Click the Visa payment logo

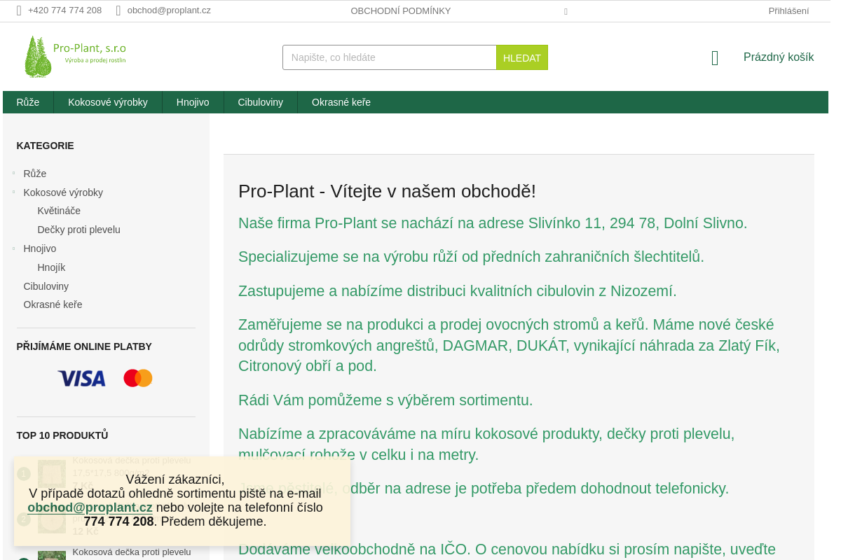81,379
